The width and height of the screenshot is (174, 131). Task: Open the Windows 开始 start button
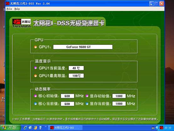(10, 128)
